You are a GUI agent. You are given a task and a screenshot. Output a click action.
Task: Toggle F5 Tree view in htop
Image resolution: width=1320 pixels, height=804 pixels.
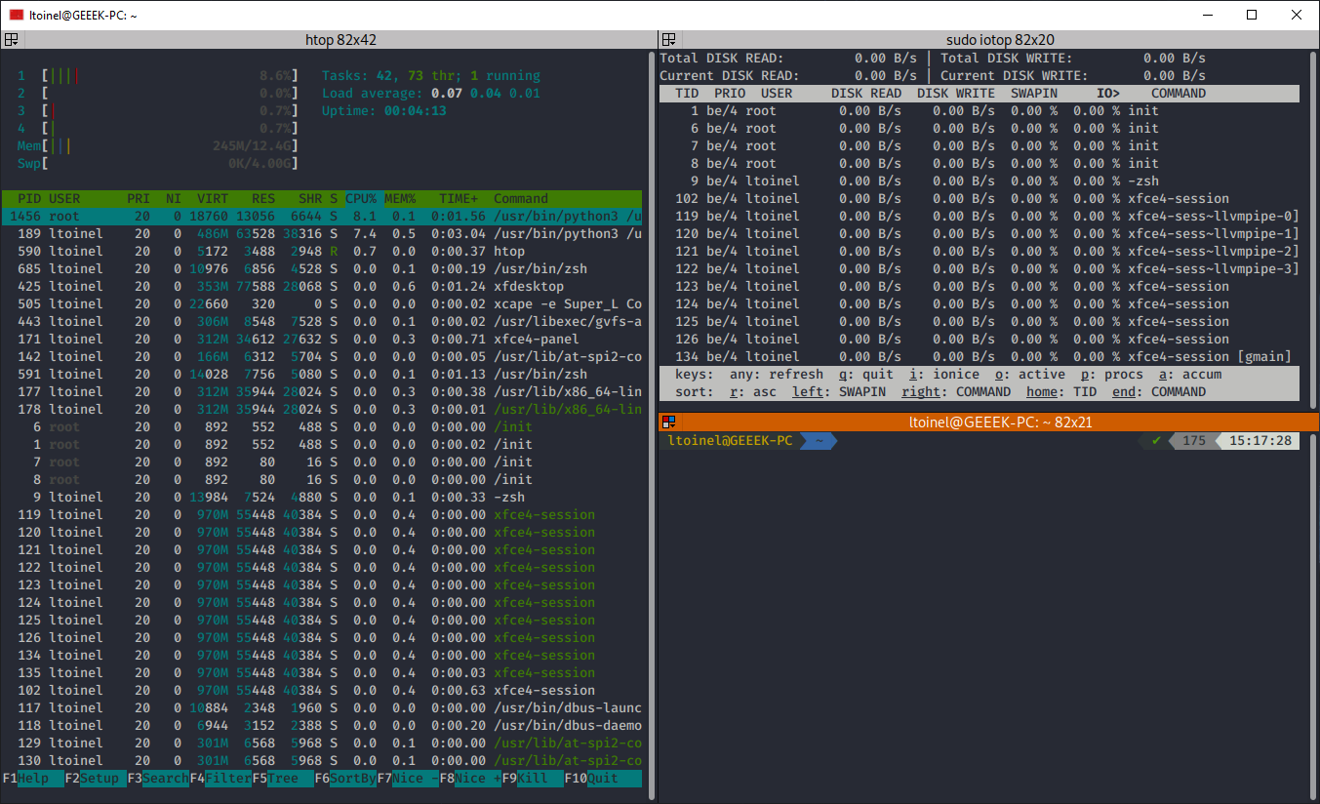(283, 779)
